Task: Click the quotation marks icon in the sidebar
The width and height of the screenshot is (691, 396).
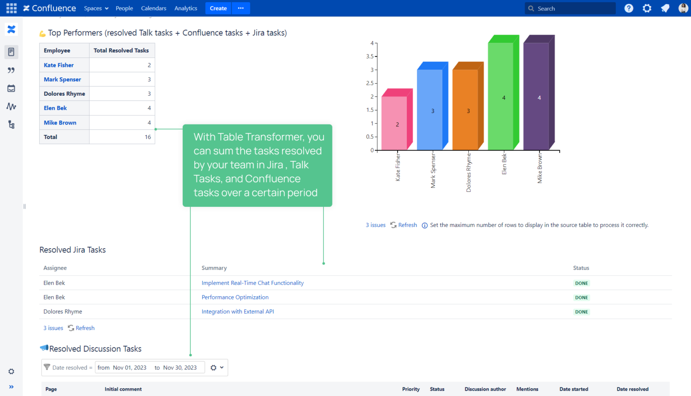Action: click(11, 70)
